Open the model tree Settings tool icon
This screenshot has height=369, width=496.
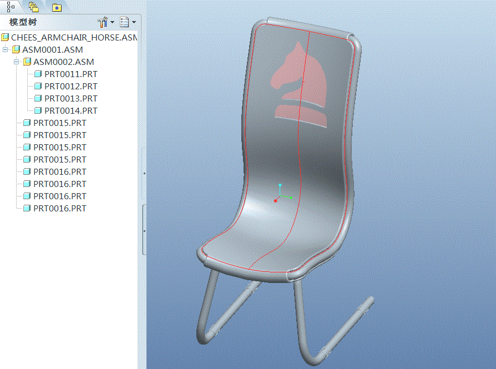coord(103,22)
